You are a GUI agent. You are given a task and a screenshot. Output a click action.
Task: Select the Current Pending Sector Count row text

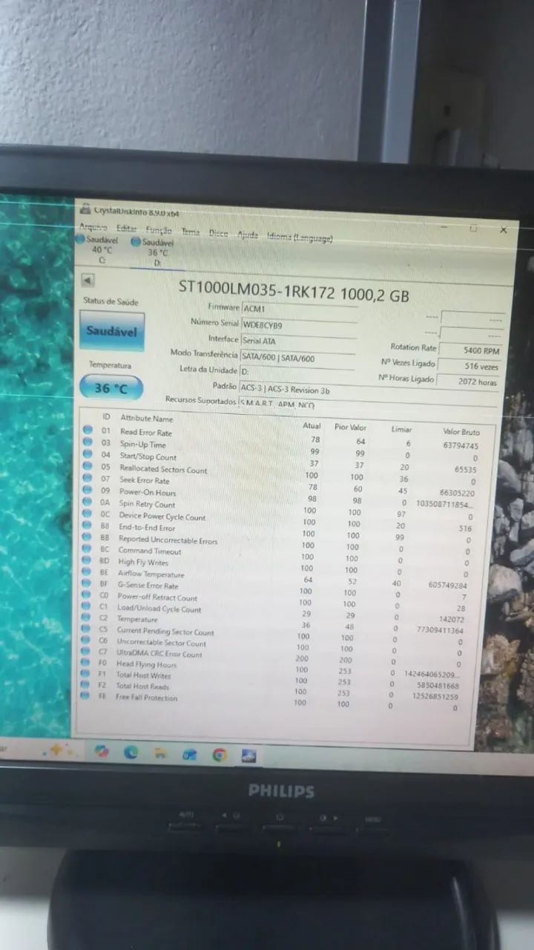click(165, 632)
